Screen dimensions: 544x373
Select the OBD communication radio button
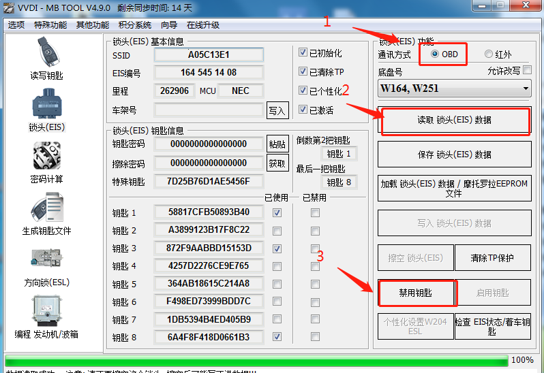(x=435, y=54)
